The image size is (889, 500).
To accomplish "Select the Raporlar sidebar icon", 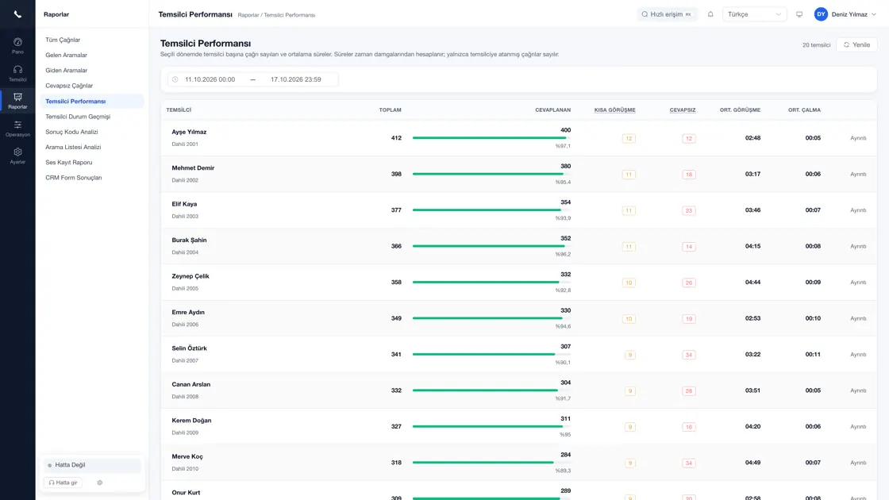I will pyautogui.click(x=17, y=101).
